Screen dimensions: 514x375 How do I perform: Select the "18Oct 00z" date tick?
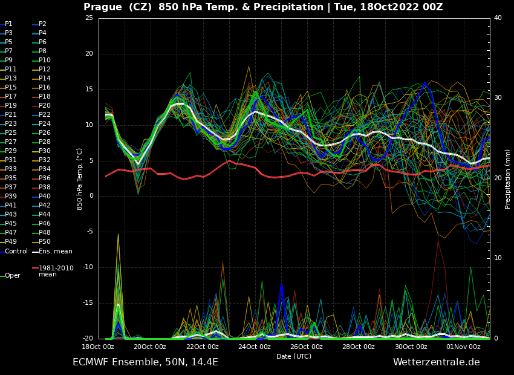coord(98,347)
